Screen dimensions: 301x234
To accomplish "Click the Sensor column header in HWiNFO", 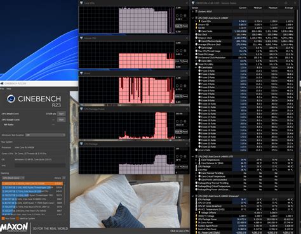I will [x=195, y=8].
